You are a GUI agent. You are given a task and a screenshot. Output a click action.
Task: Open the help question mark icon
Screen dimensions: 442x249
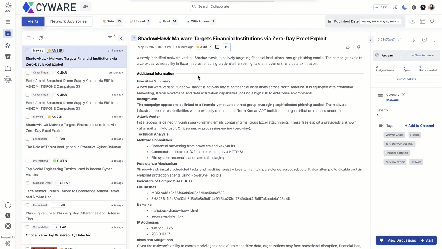click(423, 7)
